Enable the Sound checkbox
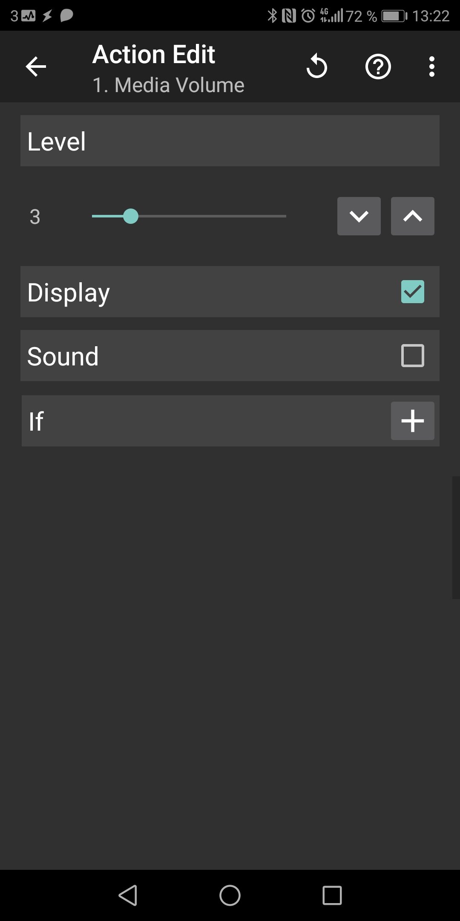Screen dimensions: 460x921 (x=413, y=356)
